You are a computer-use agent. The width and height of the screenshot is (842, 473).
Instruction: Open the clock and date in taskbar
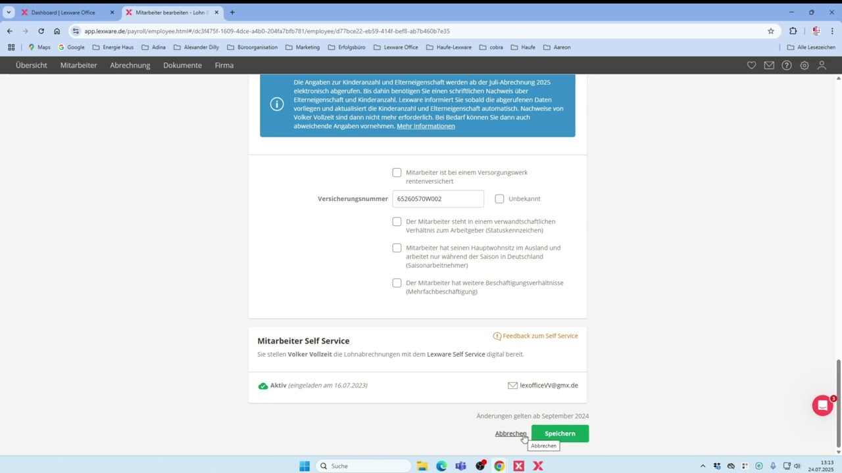point(822,466)
